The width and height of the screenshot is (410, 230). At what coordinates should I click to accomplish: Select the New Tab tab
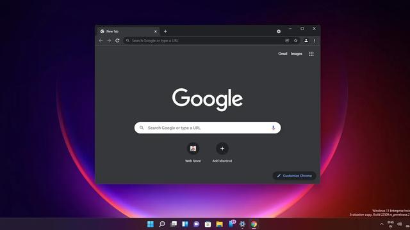tap(128, 31)
